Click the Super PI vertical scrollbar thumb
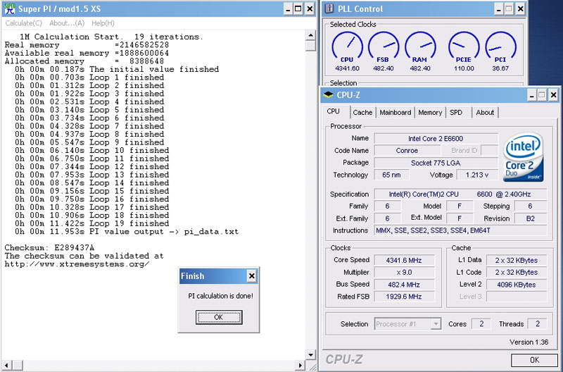This screenshot has width=563, height=372. coord(310,46)
